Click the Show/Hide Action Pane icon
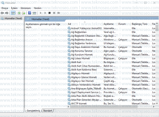This screenshot has height=117, width=159. (34, 13)
